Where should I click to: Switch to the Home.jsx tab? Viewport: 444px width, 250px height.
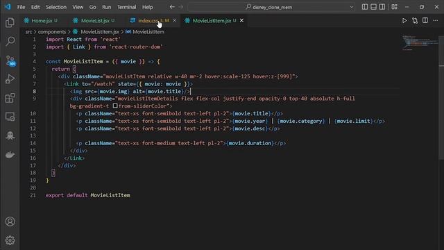42,20
